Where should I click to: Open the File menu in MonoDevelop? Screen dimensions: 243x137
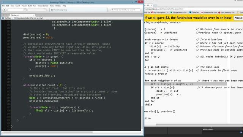(x=3, y=6)
